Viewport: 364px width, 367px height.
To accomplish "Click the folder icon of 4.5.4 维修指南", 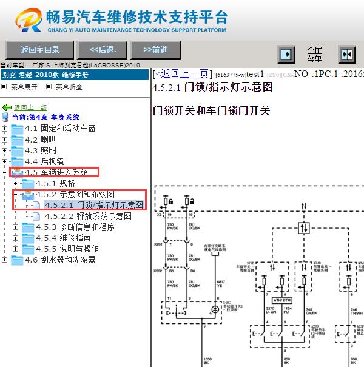I will point(28,238).
